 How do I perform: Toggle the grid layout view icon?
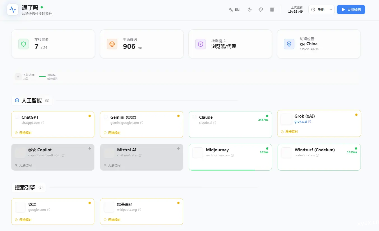(x=272, y=10)
